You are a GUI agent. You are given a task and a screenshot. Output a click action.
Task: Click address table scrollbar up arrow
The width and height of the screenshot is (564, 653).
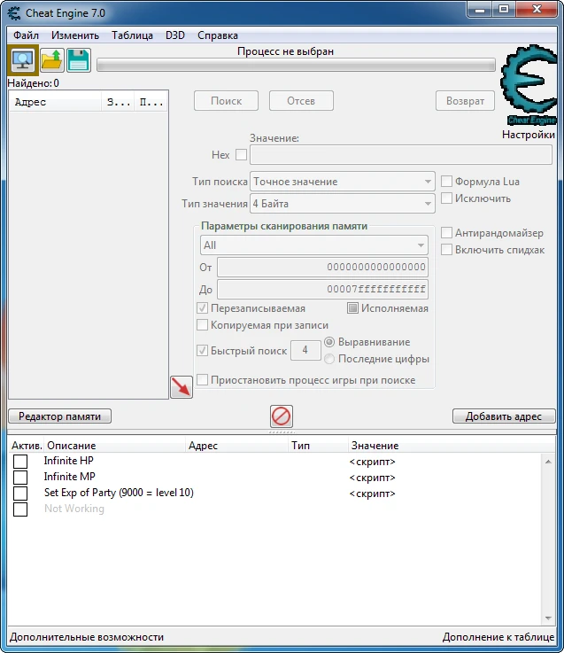[x=548, y=462]
